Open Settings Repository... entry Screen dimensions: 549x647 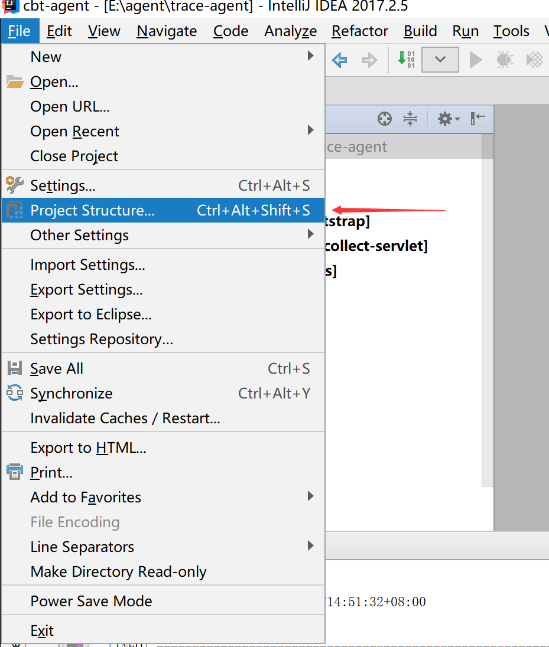tap(163, 339)
